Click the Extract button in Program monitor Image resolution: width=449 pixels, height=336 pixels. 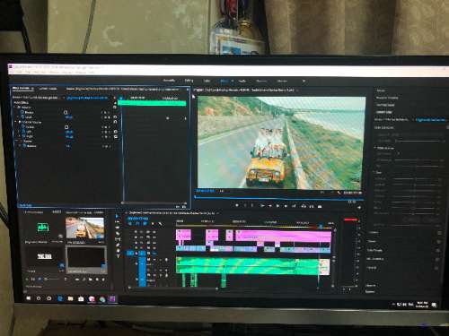(312, 206)
